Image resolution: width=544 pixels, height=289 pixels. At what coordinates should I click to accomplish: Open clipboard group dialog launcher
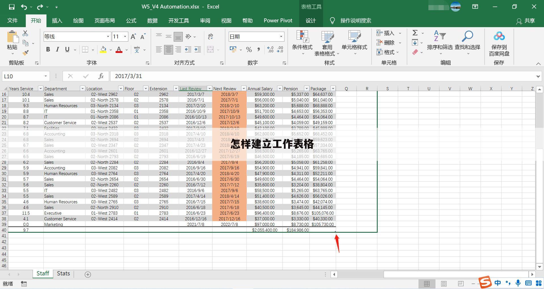(x=37, y=63)
